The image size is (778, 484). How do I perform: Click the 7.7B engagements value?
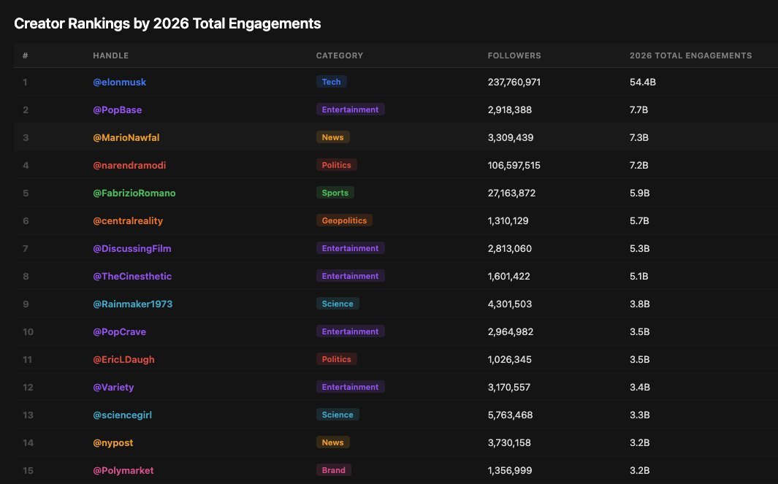(638, 110)
